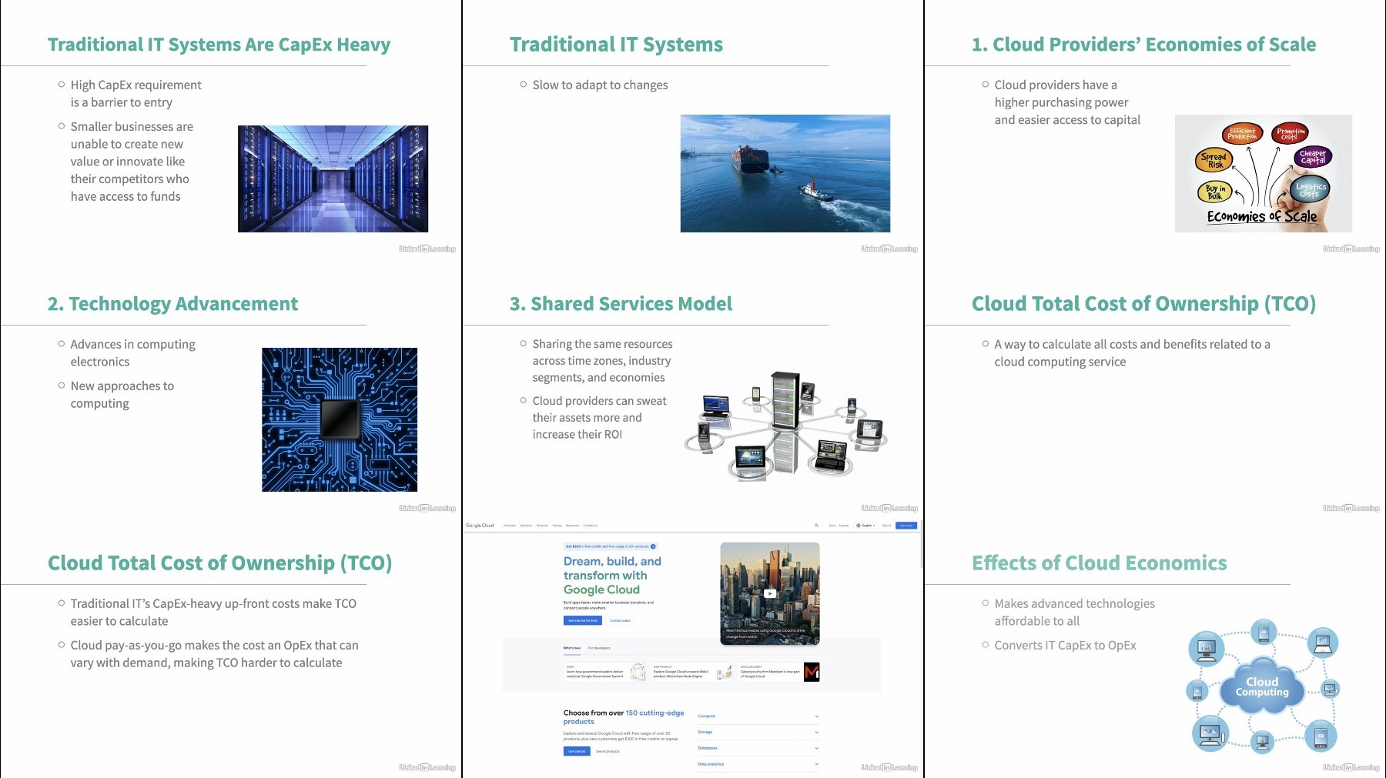
Task: Expand the Databases product category
Action: click(758, 748)
